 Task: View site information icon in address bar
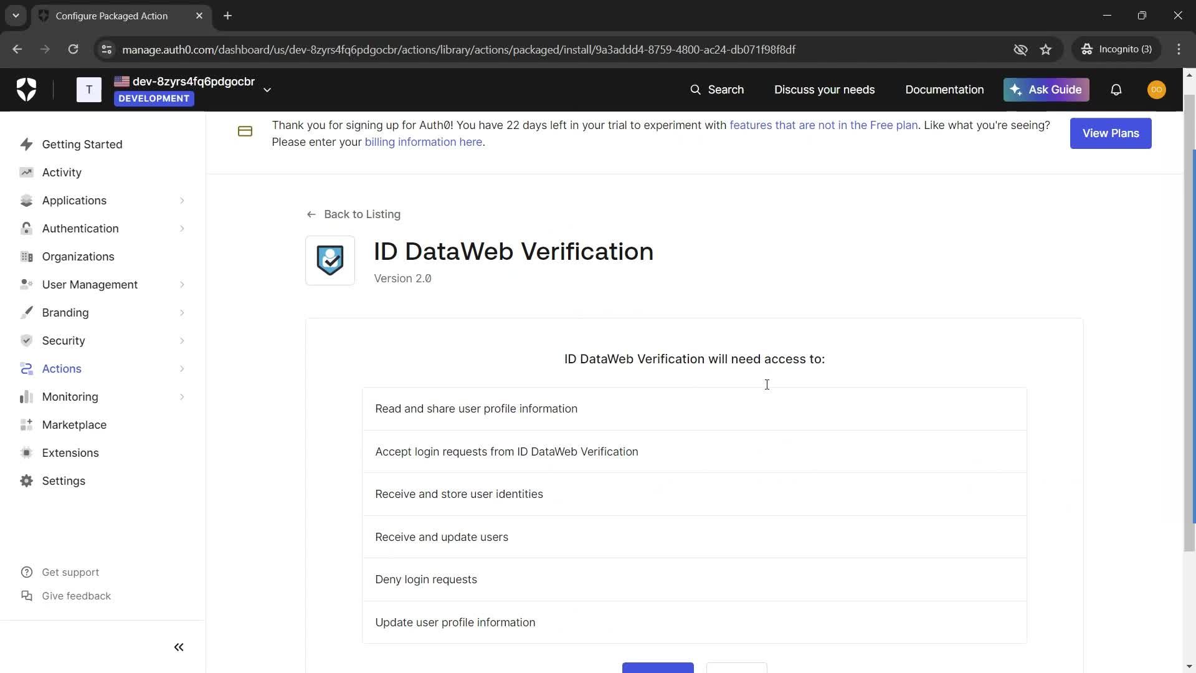tap(107, 49)
